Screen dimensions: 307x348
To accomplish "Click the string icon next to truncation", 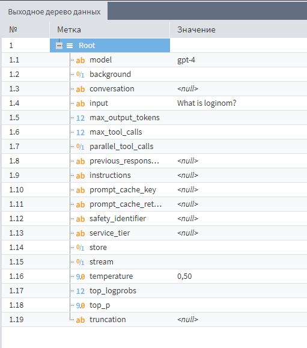I will [81, 320].
